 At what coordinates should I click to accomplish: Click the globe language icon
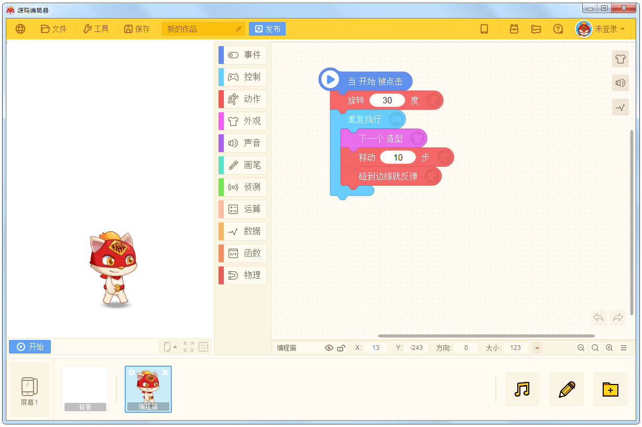pyautogui.click(x=20, y=29)
